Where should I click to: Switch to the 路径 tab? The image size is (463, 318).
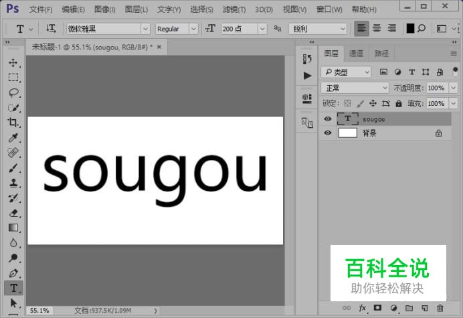pos(382,53)
